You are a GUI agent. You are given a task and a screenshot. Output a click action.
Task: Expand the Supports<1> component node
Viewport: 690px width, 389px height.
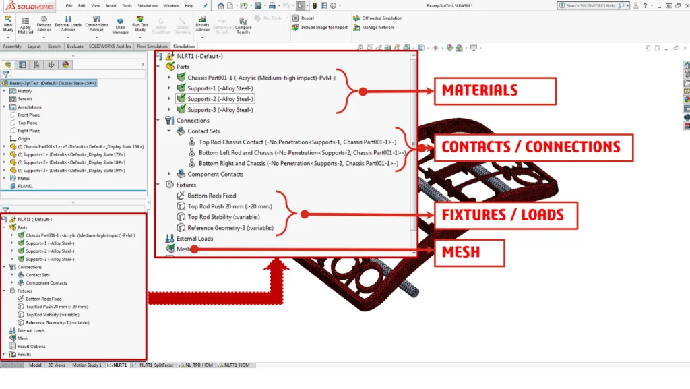tap(5, 154)
